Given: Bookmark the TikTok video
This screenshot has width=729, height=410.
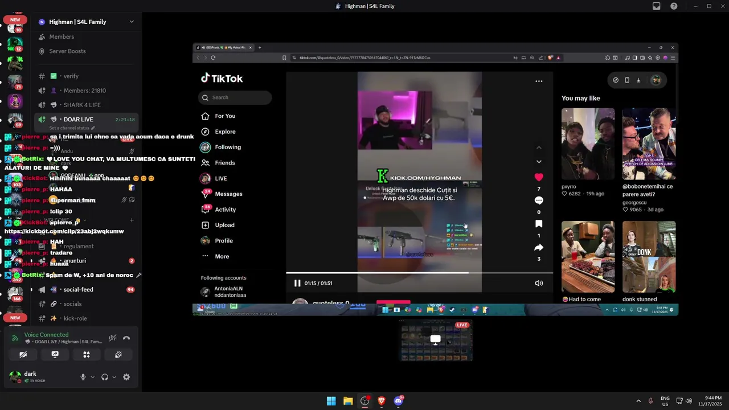Looking at the screenshot, I should (x=539, y=224).
